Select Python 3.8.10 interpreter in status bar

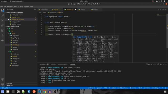[x=123, y=88]
